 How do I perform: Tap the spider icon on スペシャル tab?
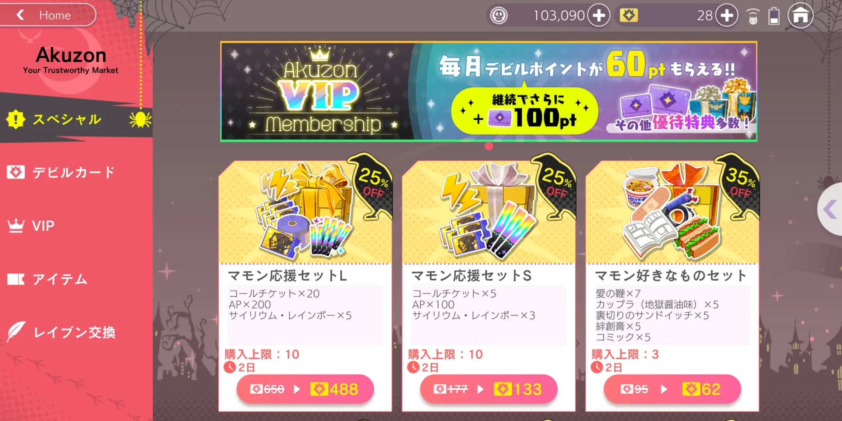point(140,119)
